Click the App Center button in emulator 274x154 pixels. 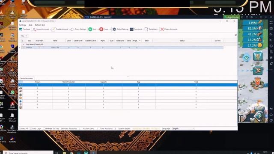point(232,17)
